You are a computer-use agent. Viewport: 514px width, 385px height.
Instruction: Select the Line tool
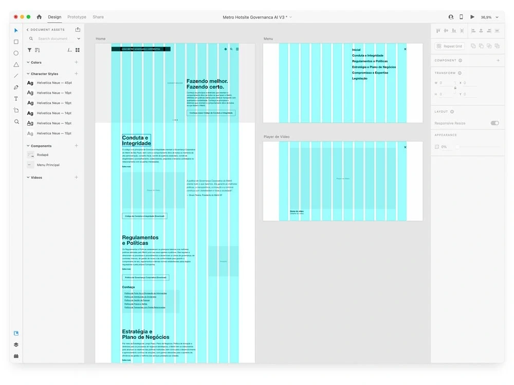pos(16,76)
